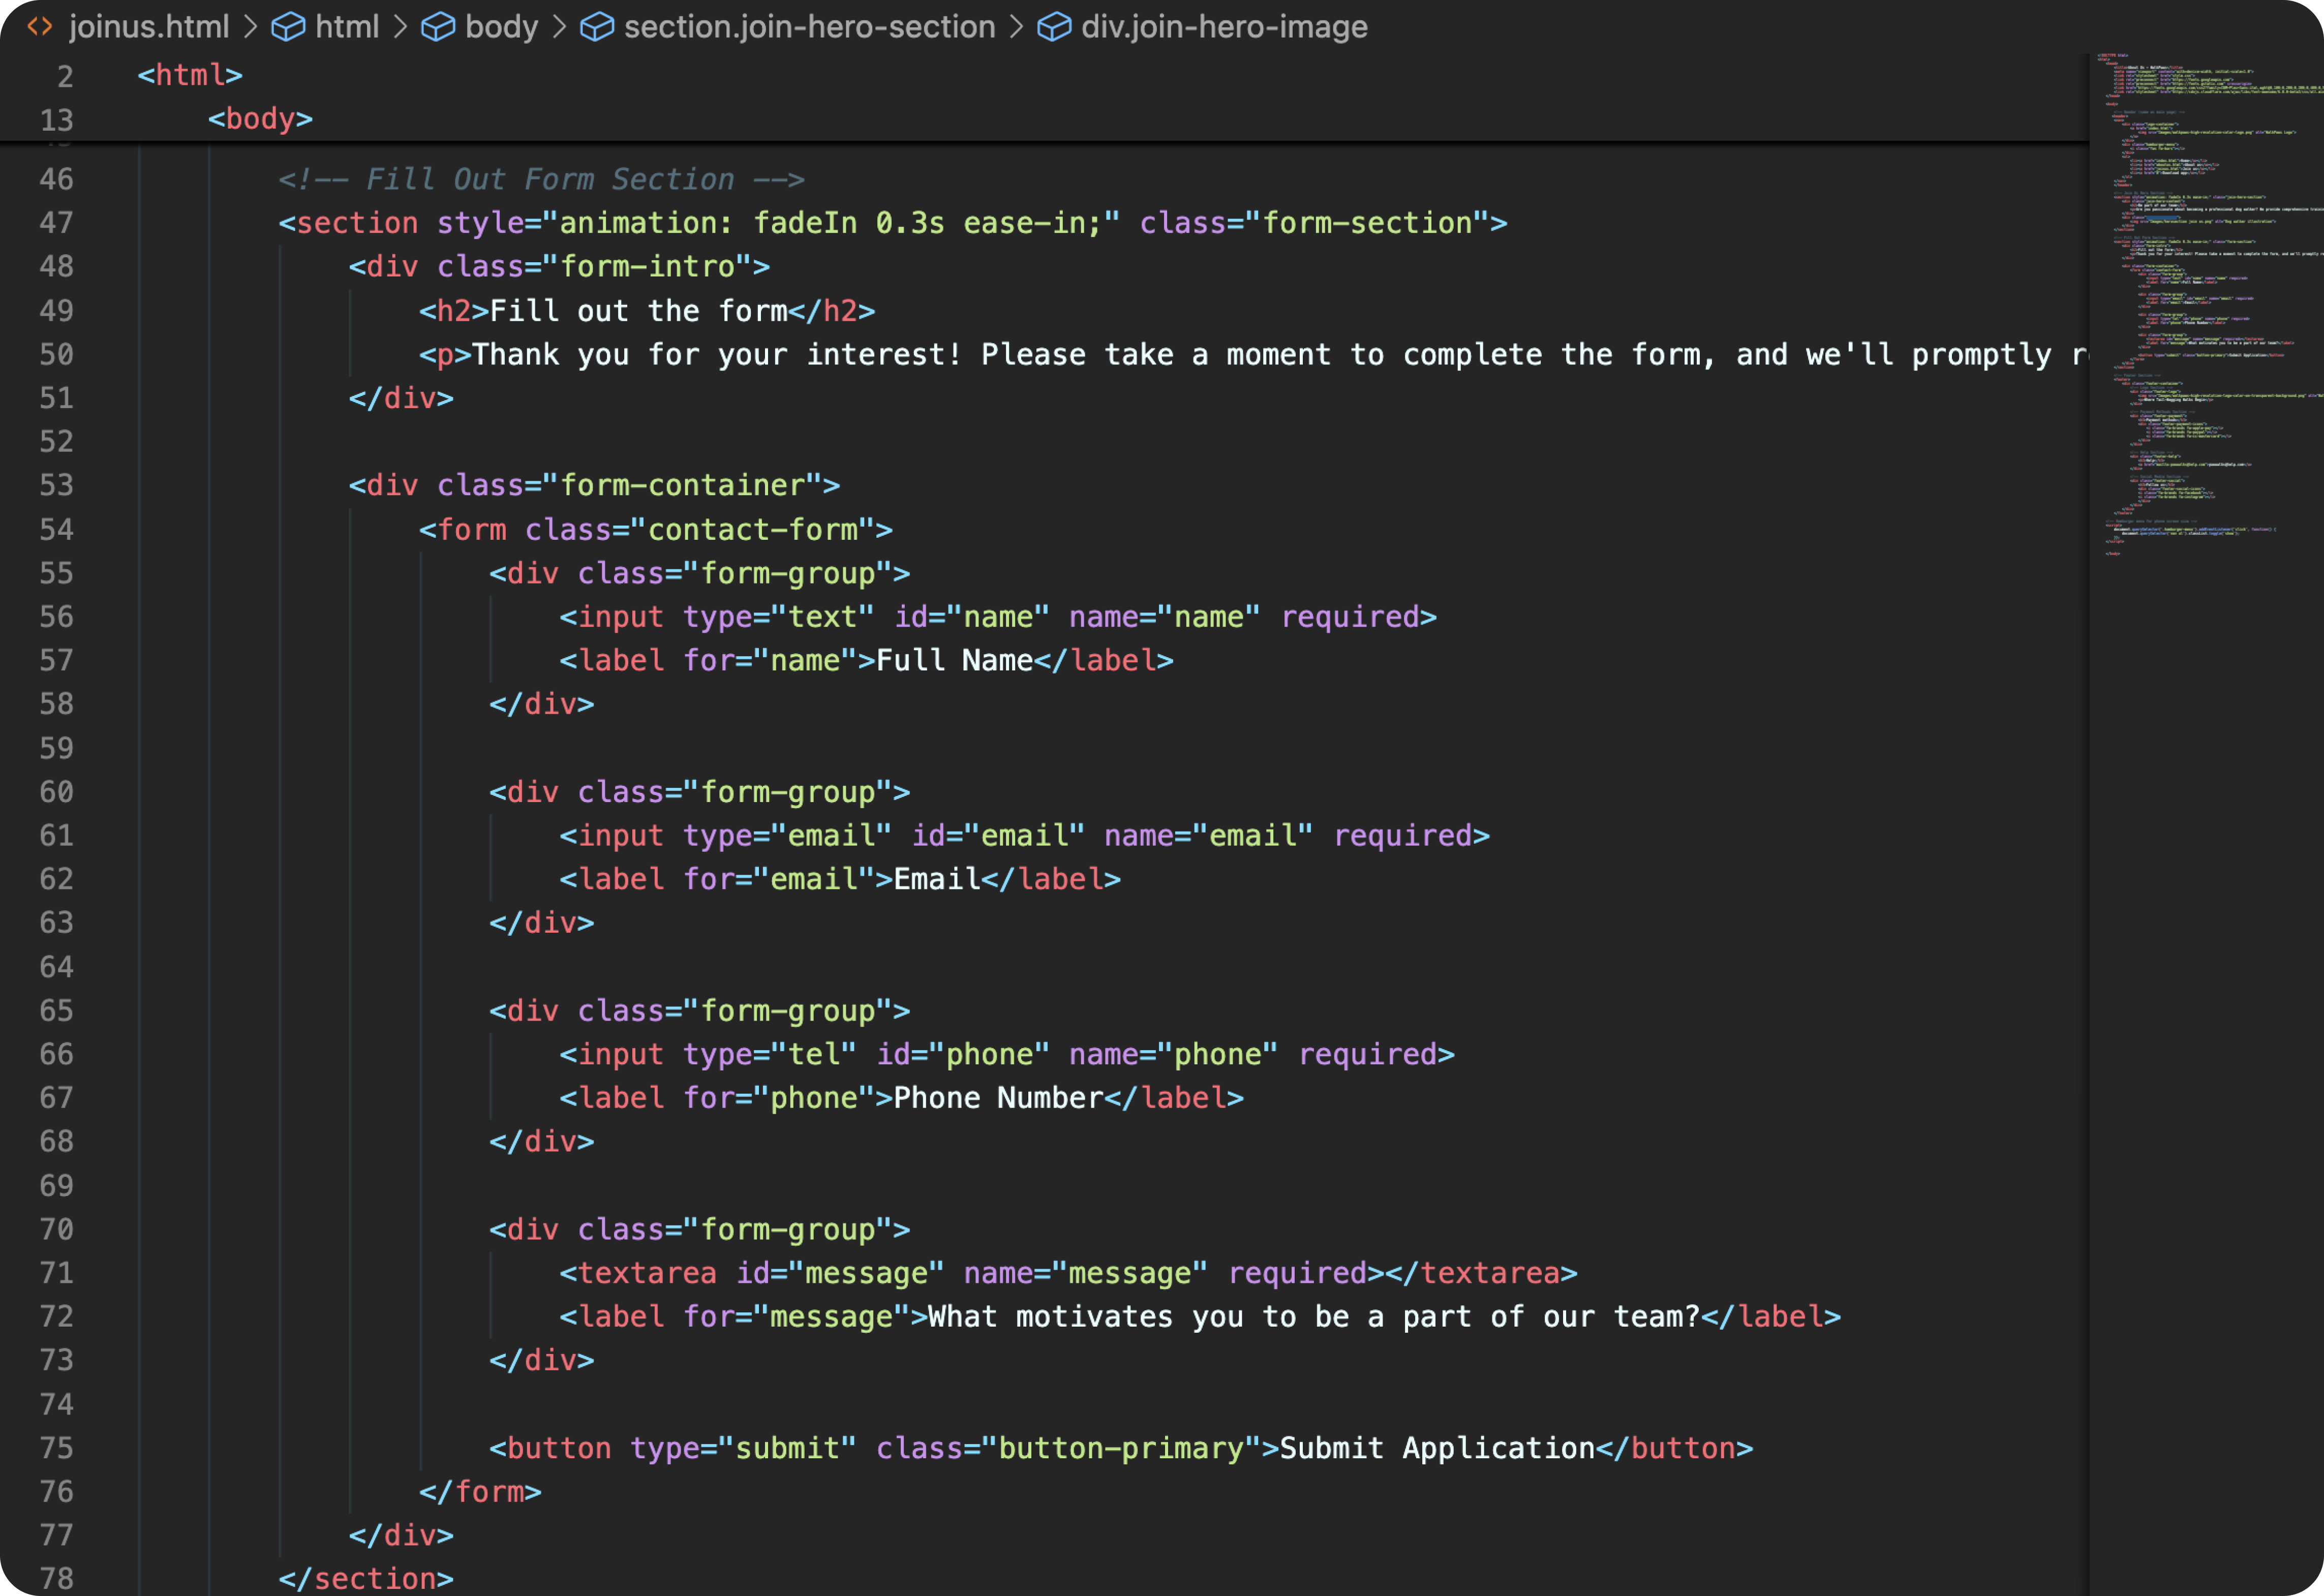The width and height of the screenshot is (2324, 1596).
Task: Click the form-group div on line 55
Action: pyautogui.click(x=699, y=573)
